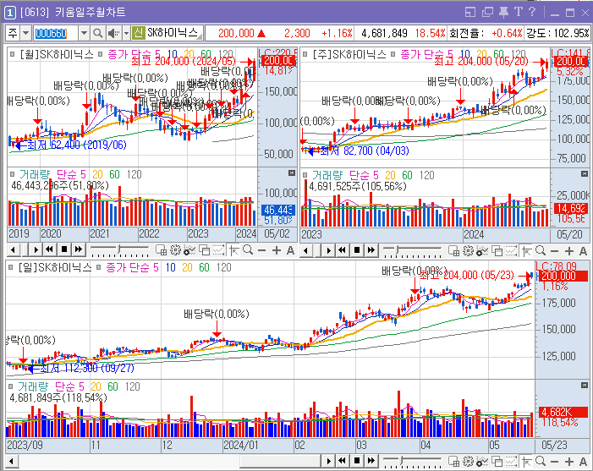593x471 pixels.
Task: Click the green 신 badge icon
Action: tap(139, 33)
